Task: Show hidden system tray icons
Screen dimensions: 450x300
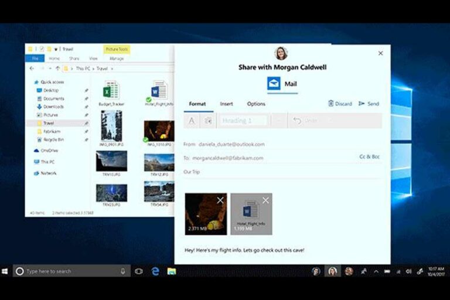Action: click(376, 271)
